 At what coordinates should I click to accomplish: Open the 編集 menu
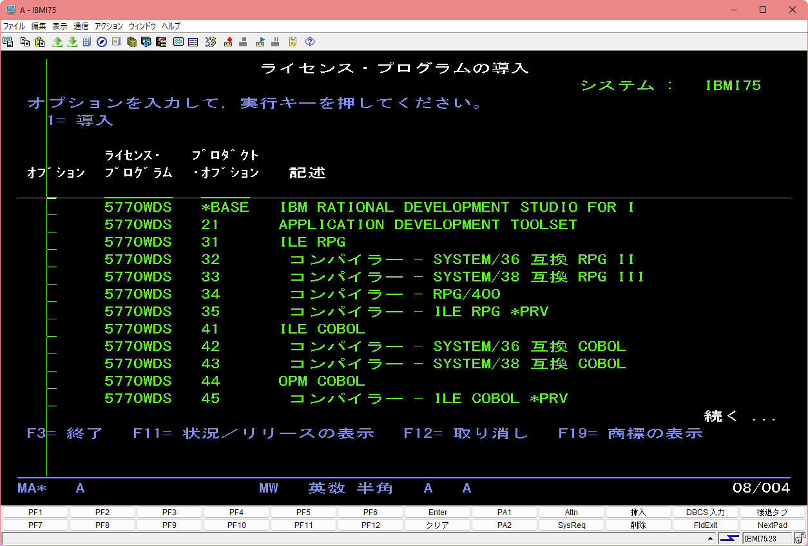[x=39, y=26]
